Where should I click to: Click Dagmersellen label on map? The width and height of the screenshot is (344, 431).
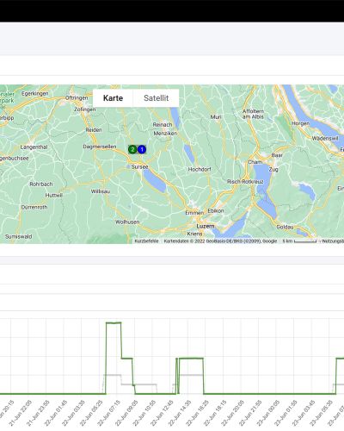pyautogui.click(x=100, y=147)
